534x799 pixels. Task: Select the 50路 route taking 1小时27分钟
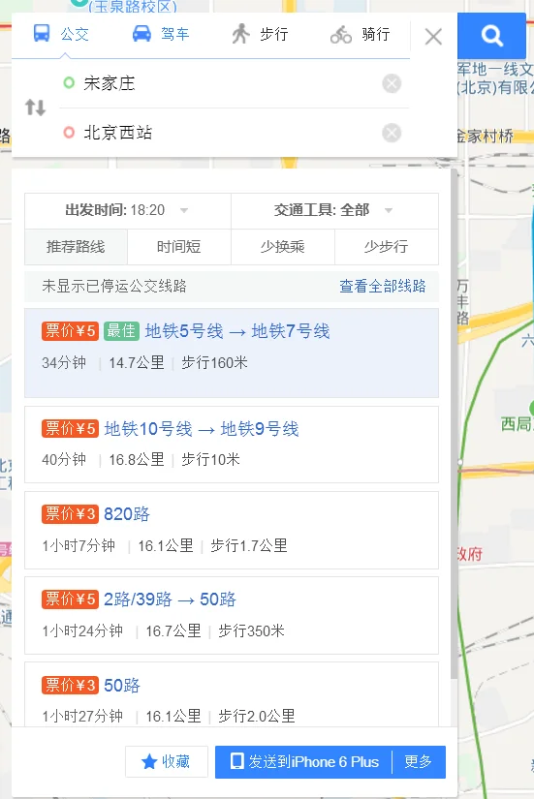click(232, 694)
